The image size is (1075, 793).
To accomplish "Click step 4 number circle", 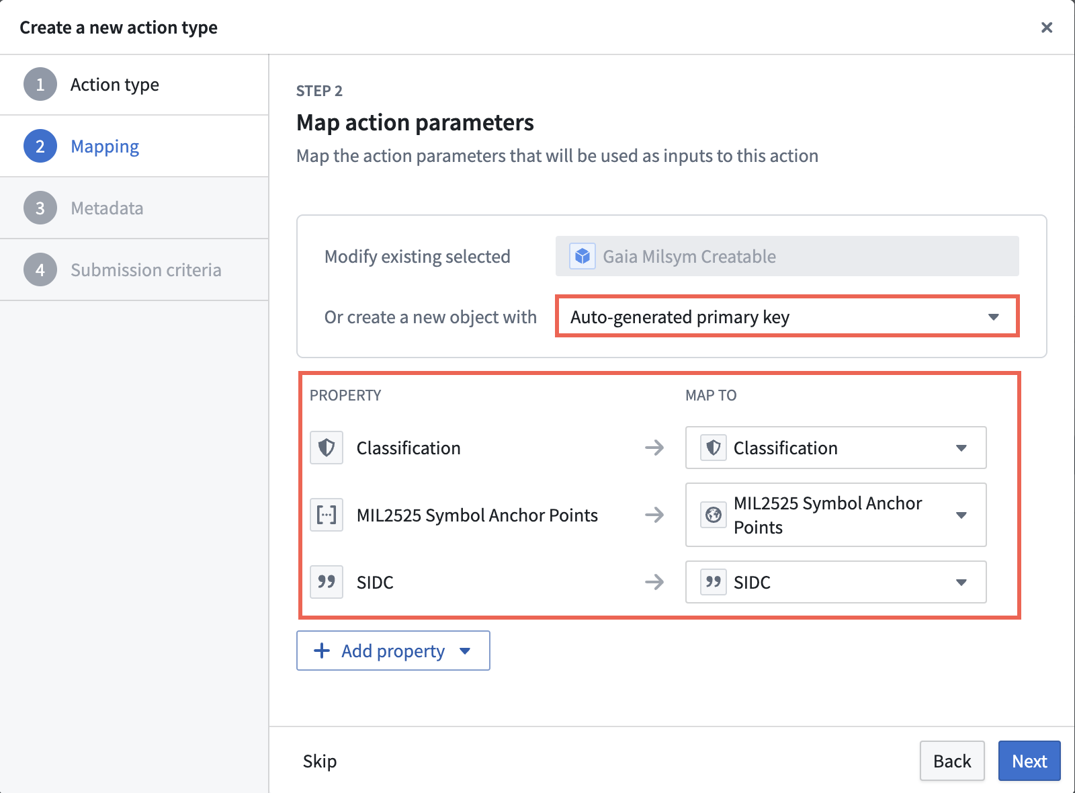I will tap(40, 270).
